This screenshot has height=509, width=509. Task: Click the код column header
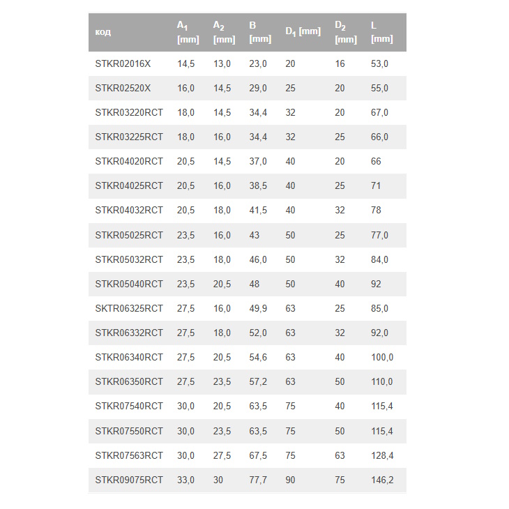point(103,32)
